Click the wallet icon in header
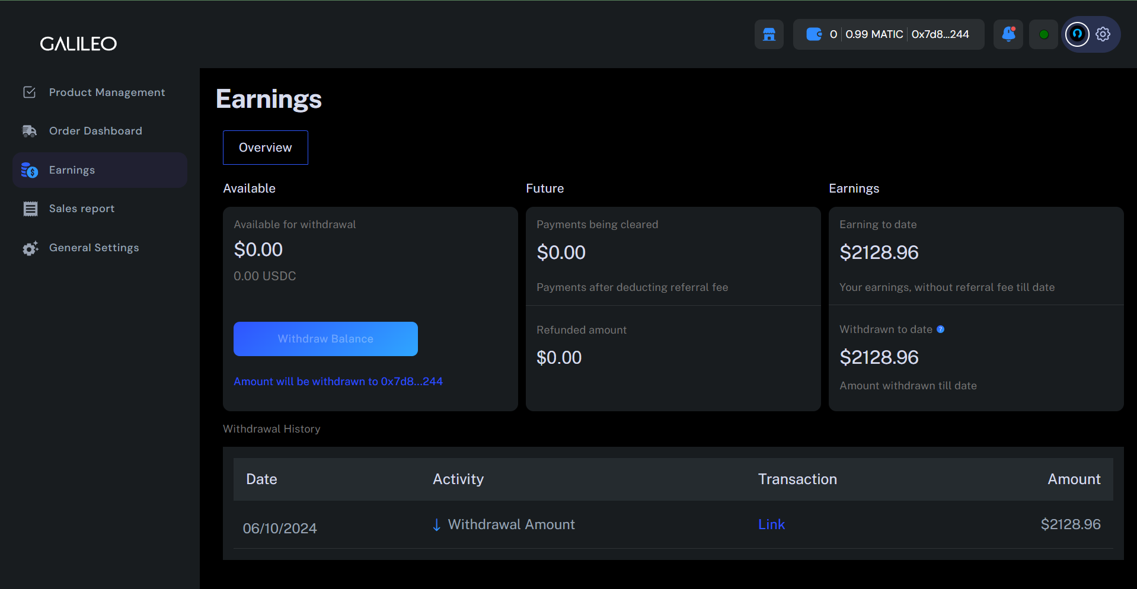 (x=814, y=34)
